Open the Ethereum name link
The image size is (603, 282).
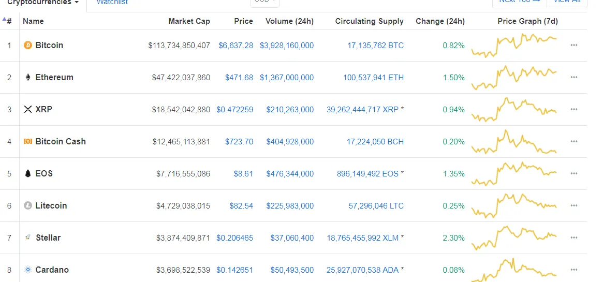pos(54,77)
